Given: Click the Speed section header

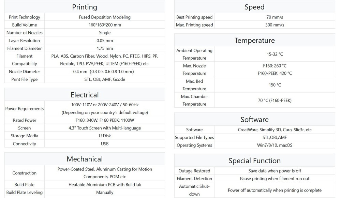Looking at the screenshot, I should [x=254, y=7].
